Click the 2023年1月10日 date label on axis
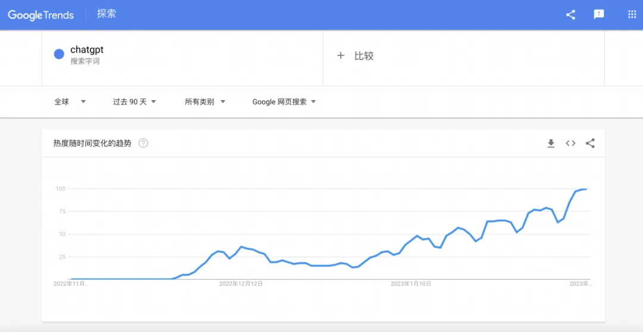The width and height of the screenshot is (643, 332). pos(411,284)
